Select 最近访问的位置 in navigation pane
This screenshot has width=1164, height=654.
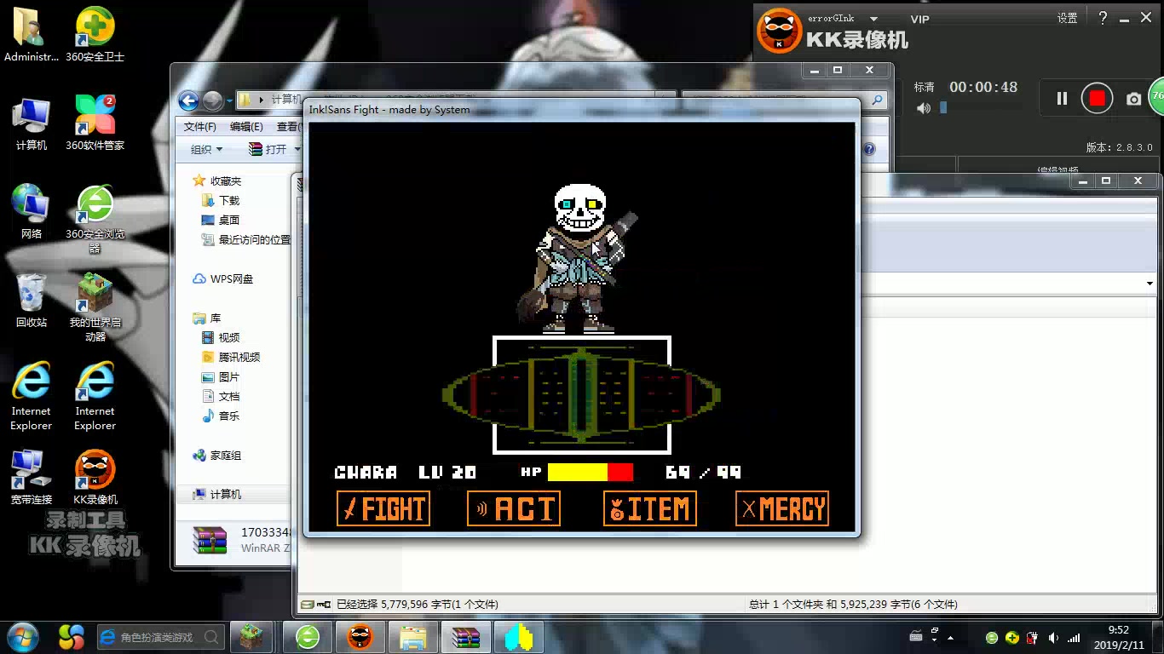(245, 240)
